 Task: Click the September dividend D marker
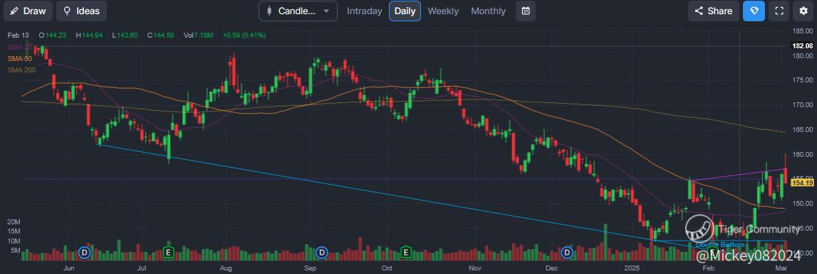(x=322, y=253)
